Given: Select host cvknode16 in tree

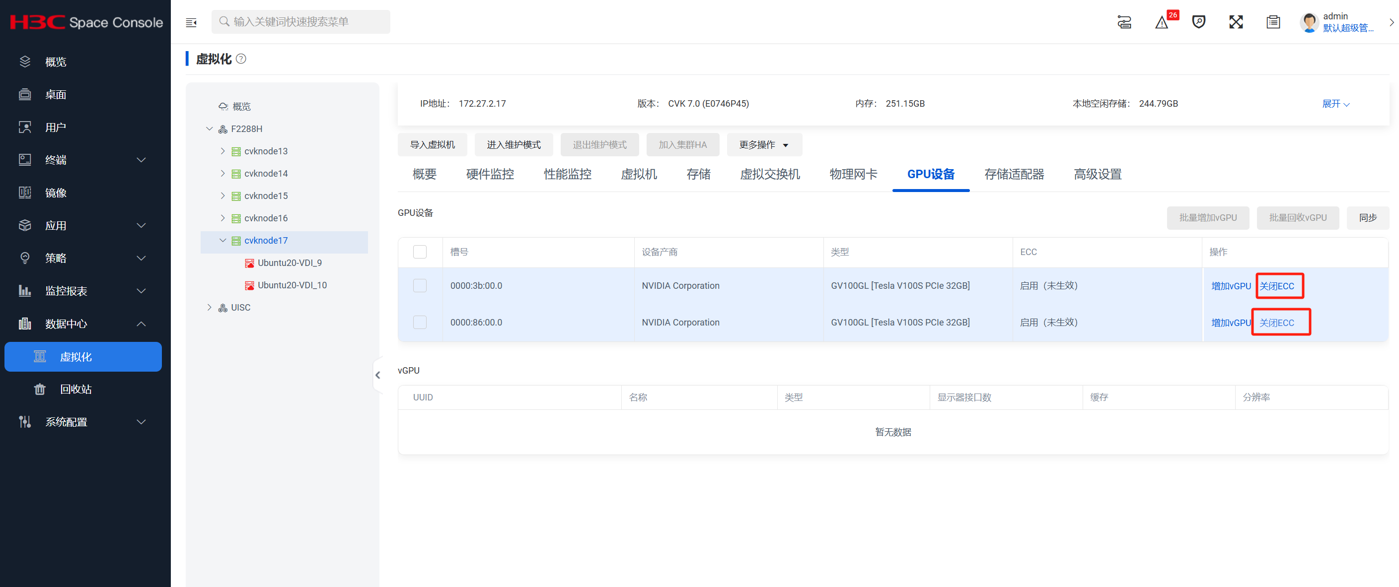Looking at the screenshot, I should [x=266, y=218].
